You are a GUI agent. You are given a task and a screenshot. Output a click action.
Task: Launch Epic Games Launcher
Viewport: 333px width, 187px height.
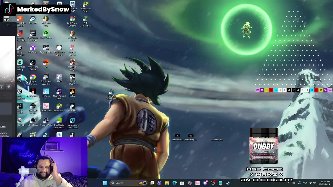tap(46, 80)
